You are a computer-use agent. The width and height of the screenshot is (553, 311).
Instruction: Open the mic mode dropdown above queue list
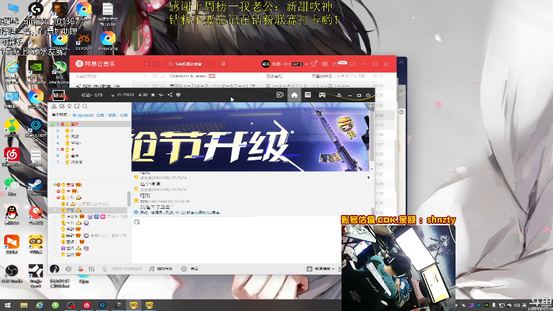(x=61, y=115)
